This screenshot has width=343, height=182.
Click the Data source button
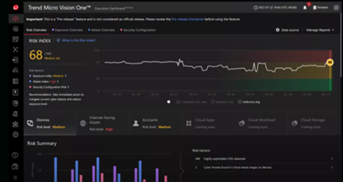pos(287,30)
